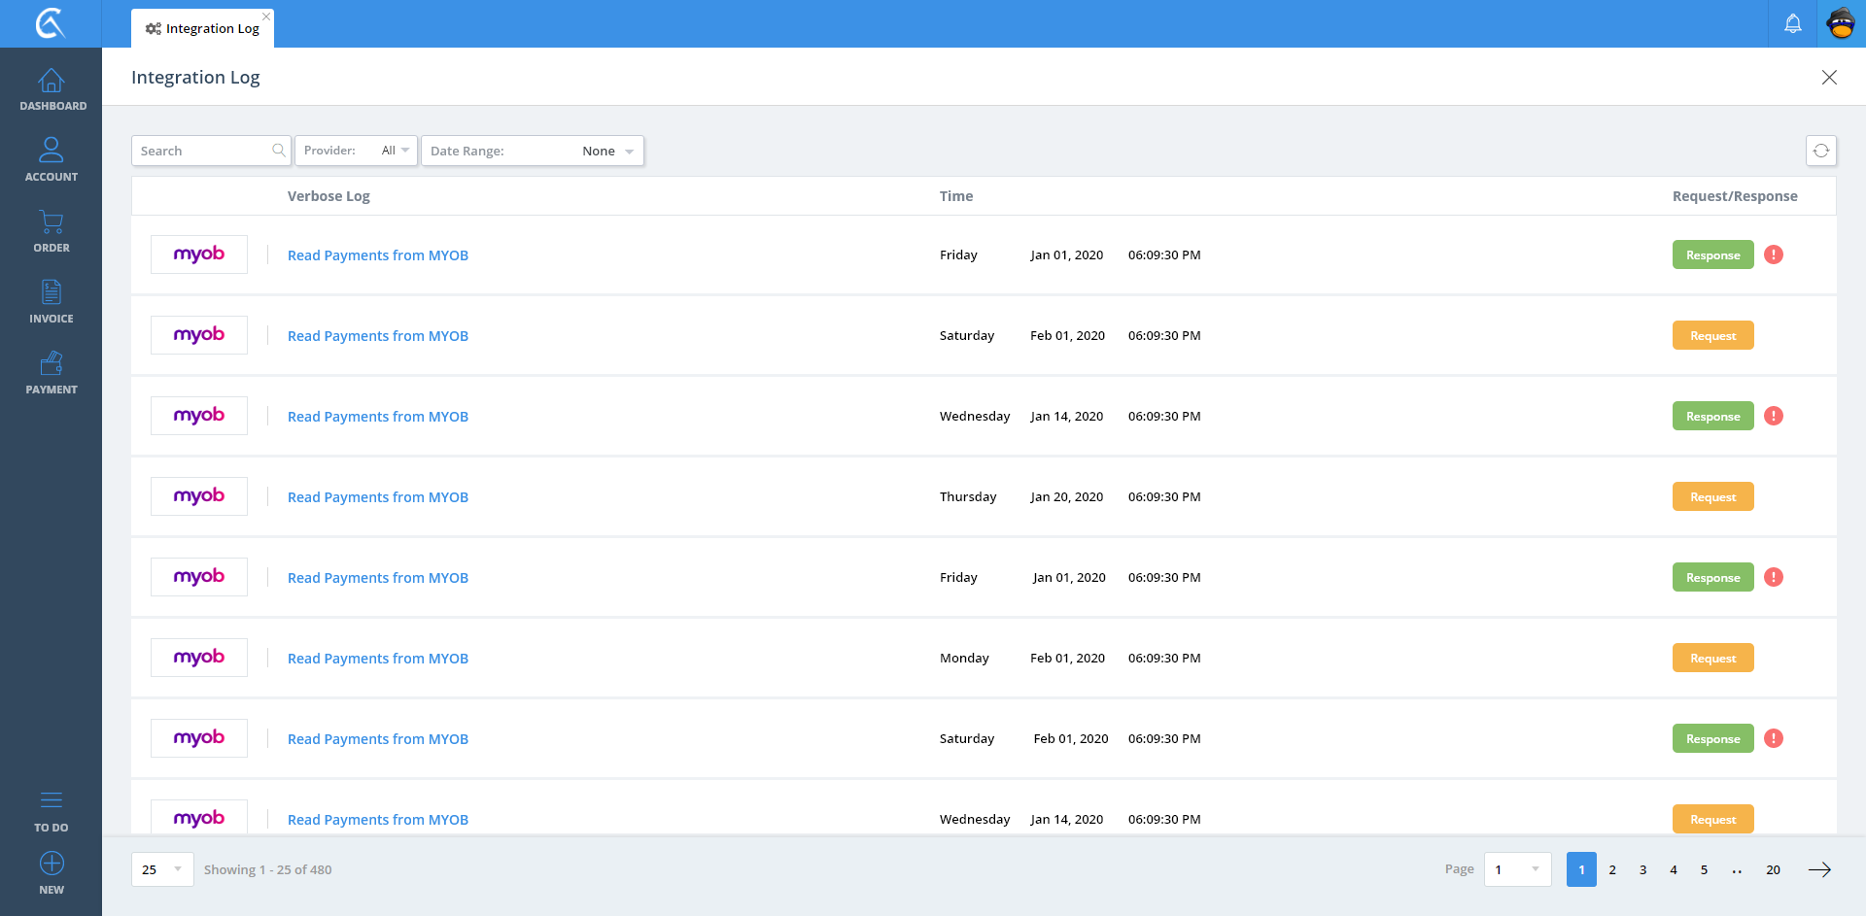Screen dimensions: 1866x916
Task: Open the user avatar profile
Action: pos(1841,23)
